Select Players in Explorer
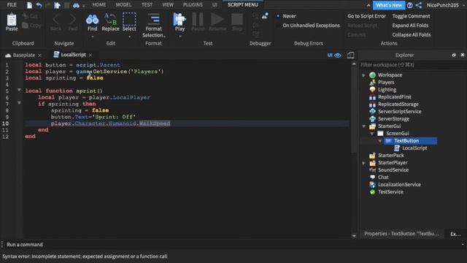 [x=386, y=83]
